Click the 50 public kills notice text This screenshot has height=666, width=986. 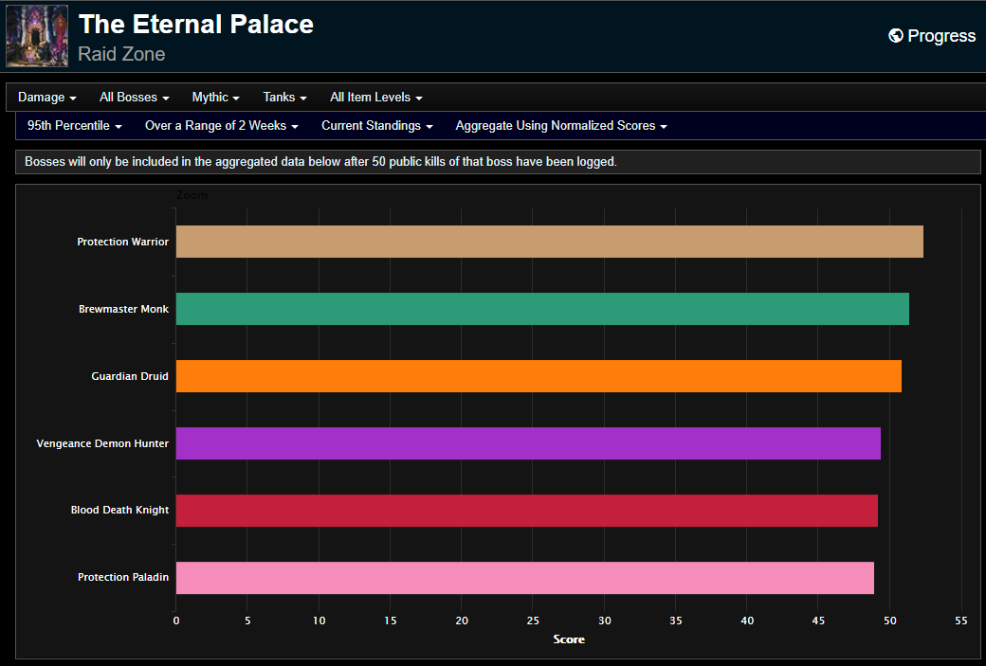[320, 161]
